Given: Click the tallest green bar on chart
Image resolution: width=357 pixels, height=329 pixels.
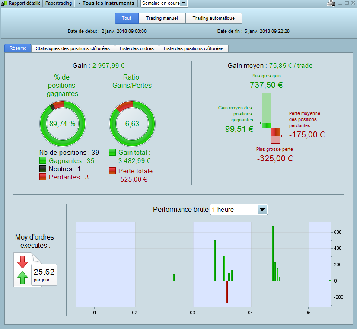Looking at the screenshot, I should pyautogui.click(x=273, y=254).
